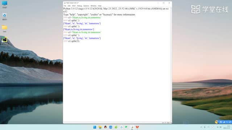Open the network and volume tray icons
Viewport: 232px width, 130px height.
[x=219, y=127]
